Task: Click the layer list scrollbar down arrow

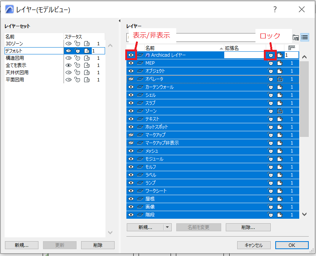Action: point(304,215)
